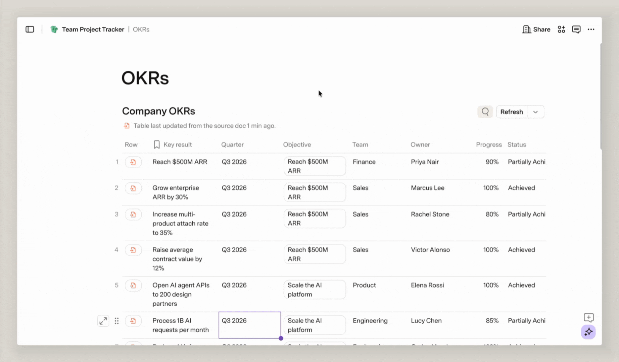Expand the dropdown arrow beside Refresh
The width and height of the screenshot is (619, 362).
coord(535,112)
